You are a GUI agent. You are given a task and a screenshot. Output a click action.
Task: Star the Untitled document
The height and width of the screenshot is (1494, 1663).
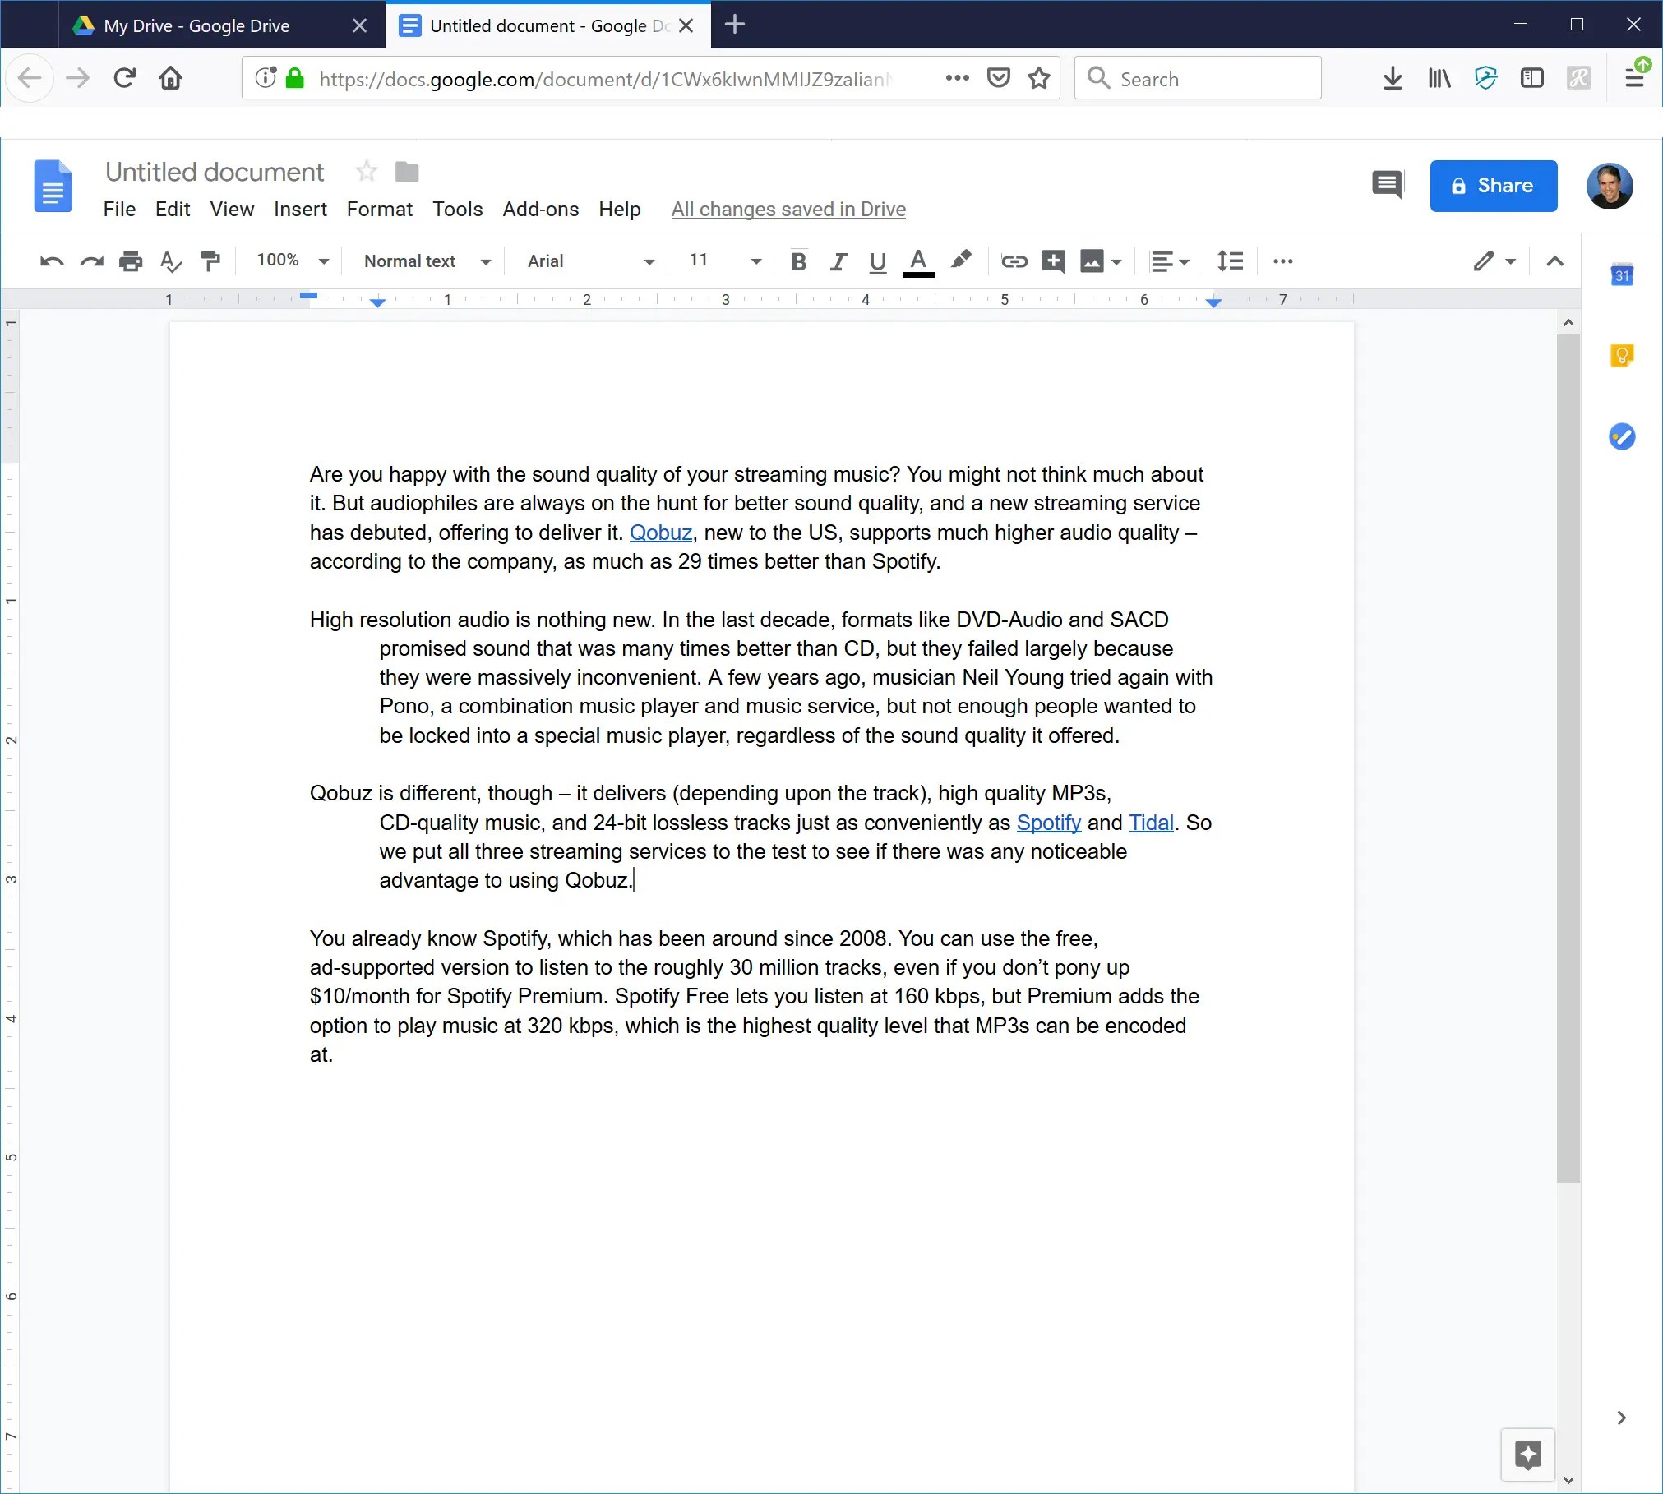pos(367,172)
